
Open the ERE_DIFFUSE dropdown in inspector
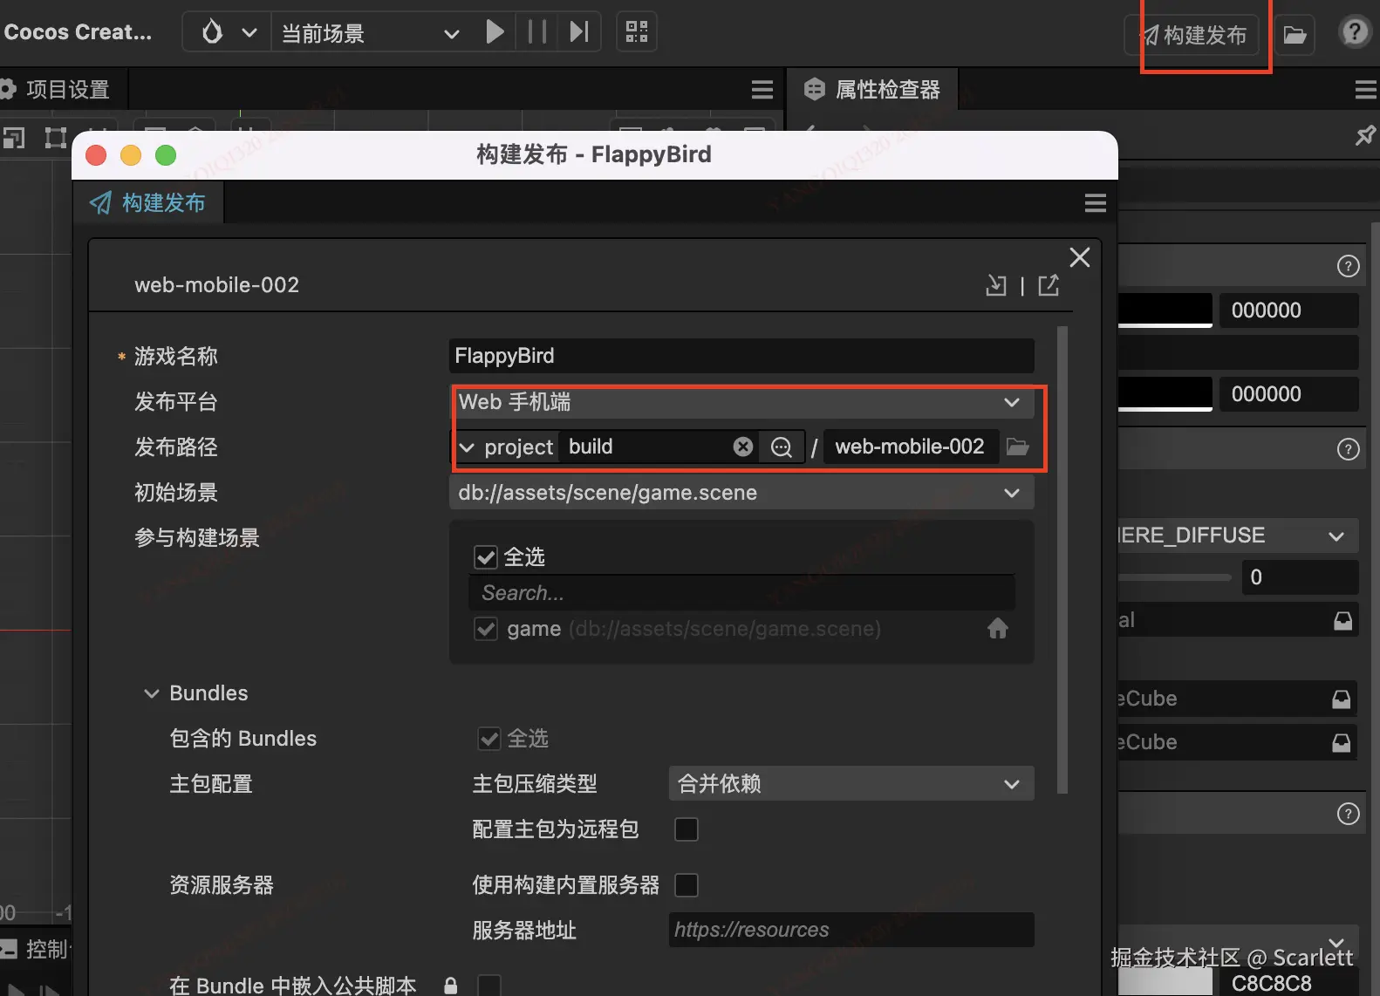(1238, 536)
